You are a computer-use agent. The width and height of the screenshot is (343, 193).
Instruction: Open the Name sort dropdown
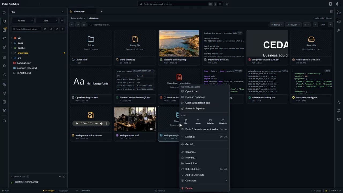click(277, 25)
